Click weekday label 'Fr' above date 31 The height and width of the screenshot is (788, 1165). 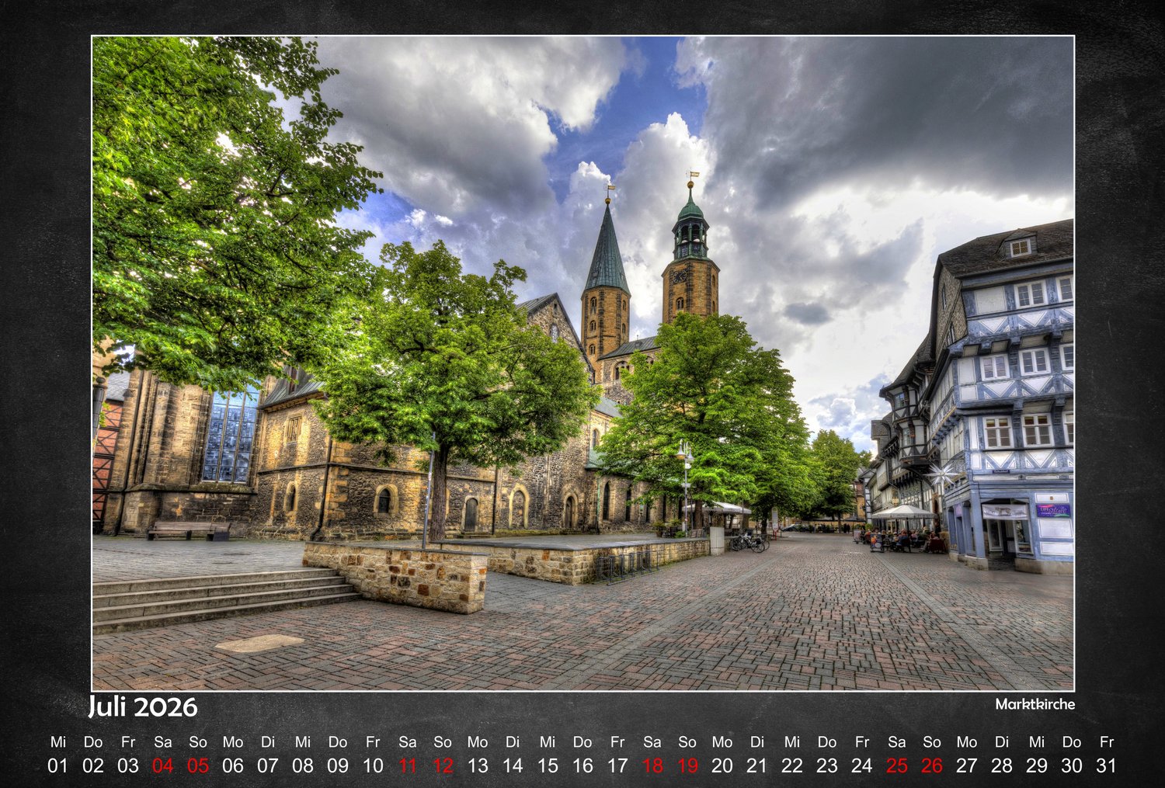(1107, 742)
